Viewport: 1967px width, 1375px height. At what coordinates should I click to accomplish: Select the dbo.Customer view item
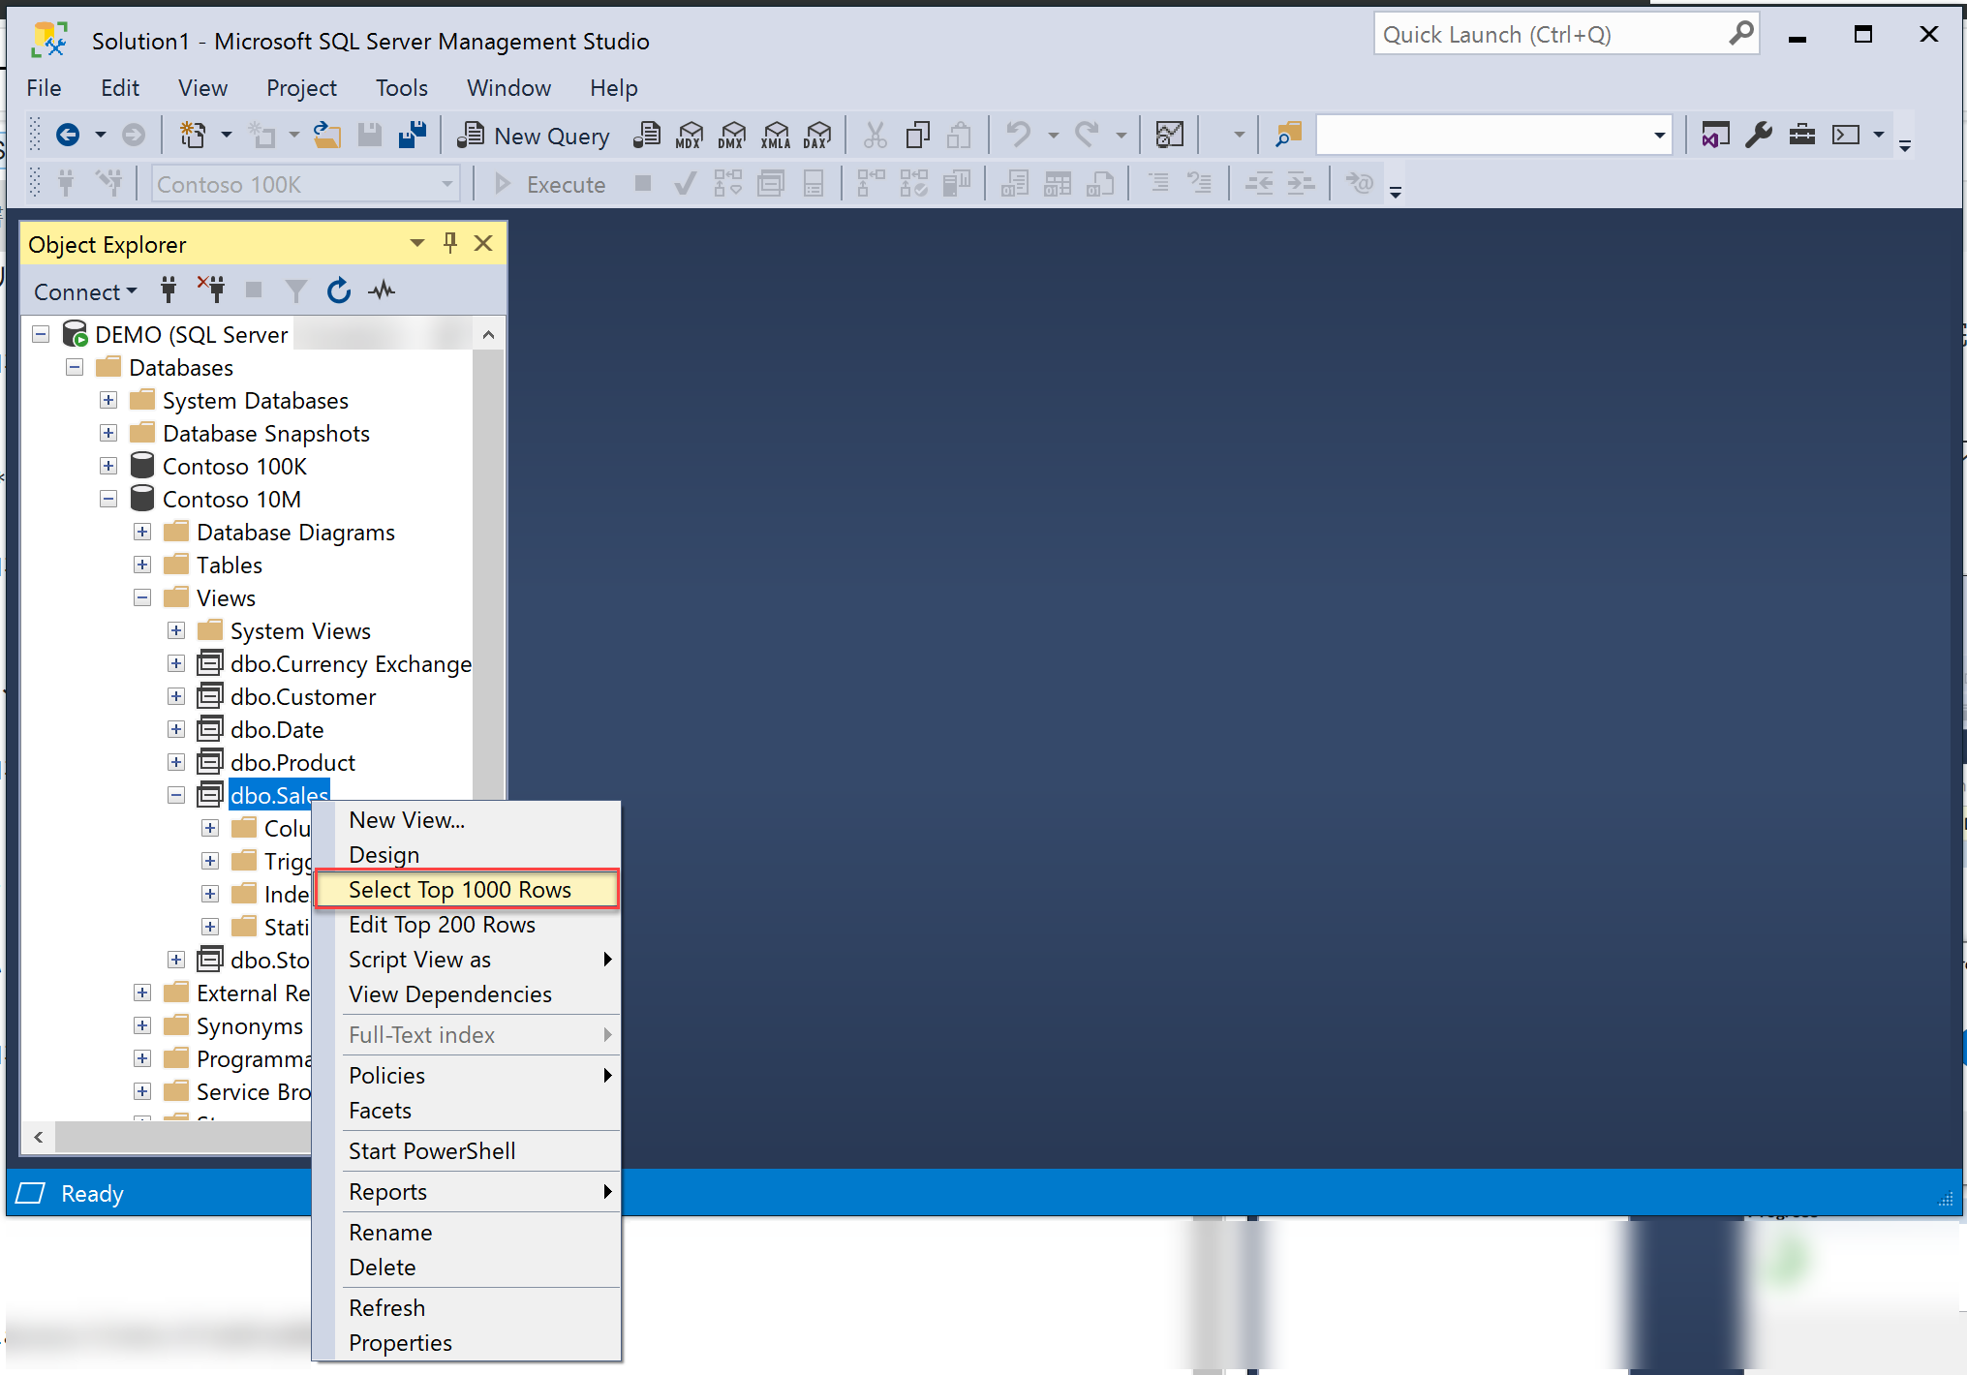pos(302,696)
